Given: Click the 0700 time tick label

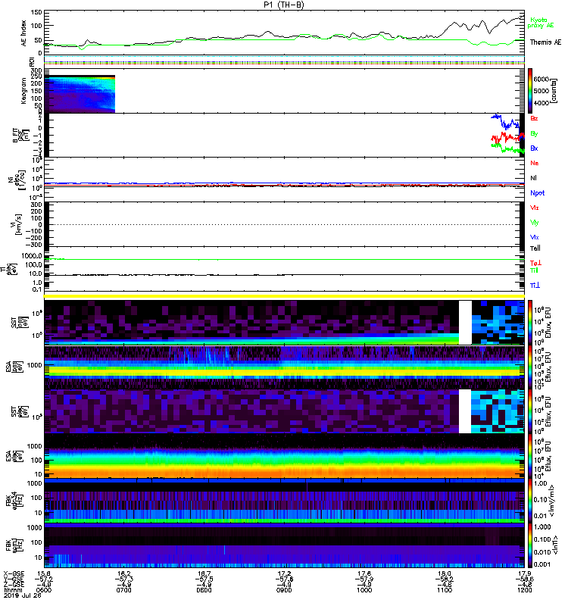Looking at the screenshot, I should coord(123,590).
